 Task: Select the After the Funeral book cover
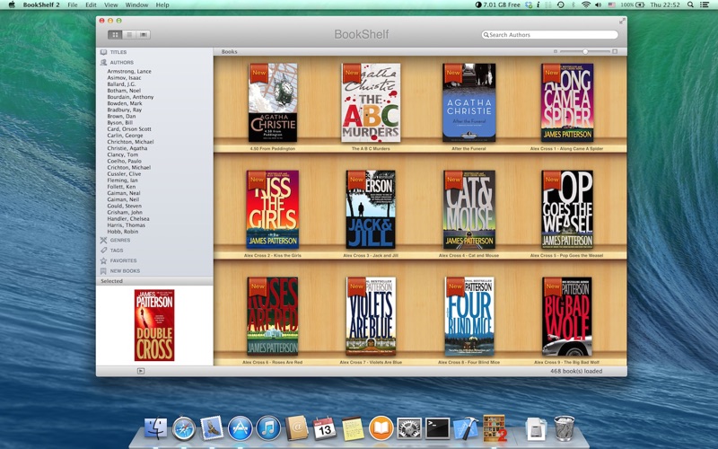click(468, 102)
